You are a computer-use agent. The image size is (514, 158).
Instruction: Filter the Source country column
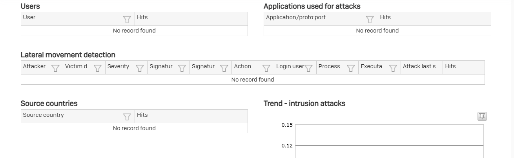(127, 117)
